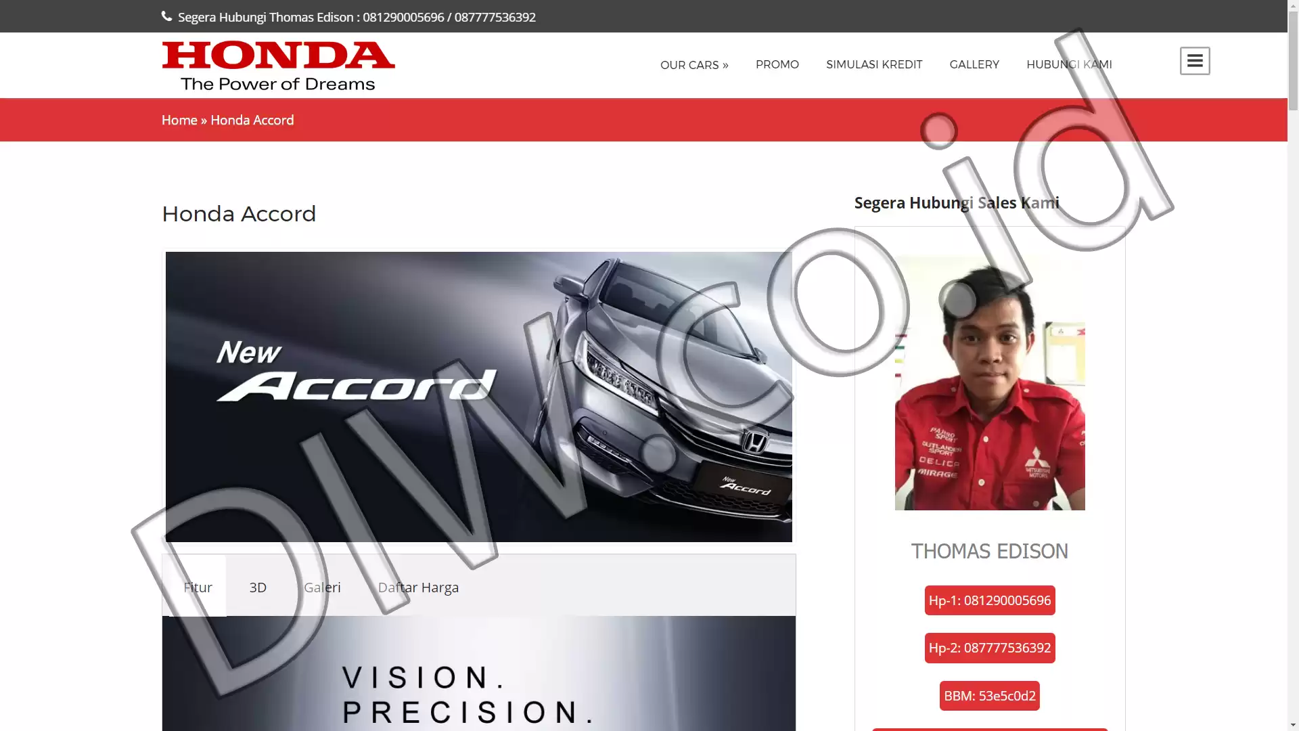Viewport: 1299px width, 731px height.
Task: Click the THOMAS EDISON name text
Action: click(989, 552)
